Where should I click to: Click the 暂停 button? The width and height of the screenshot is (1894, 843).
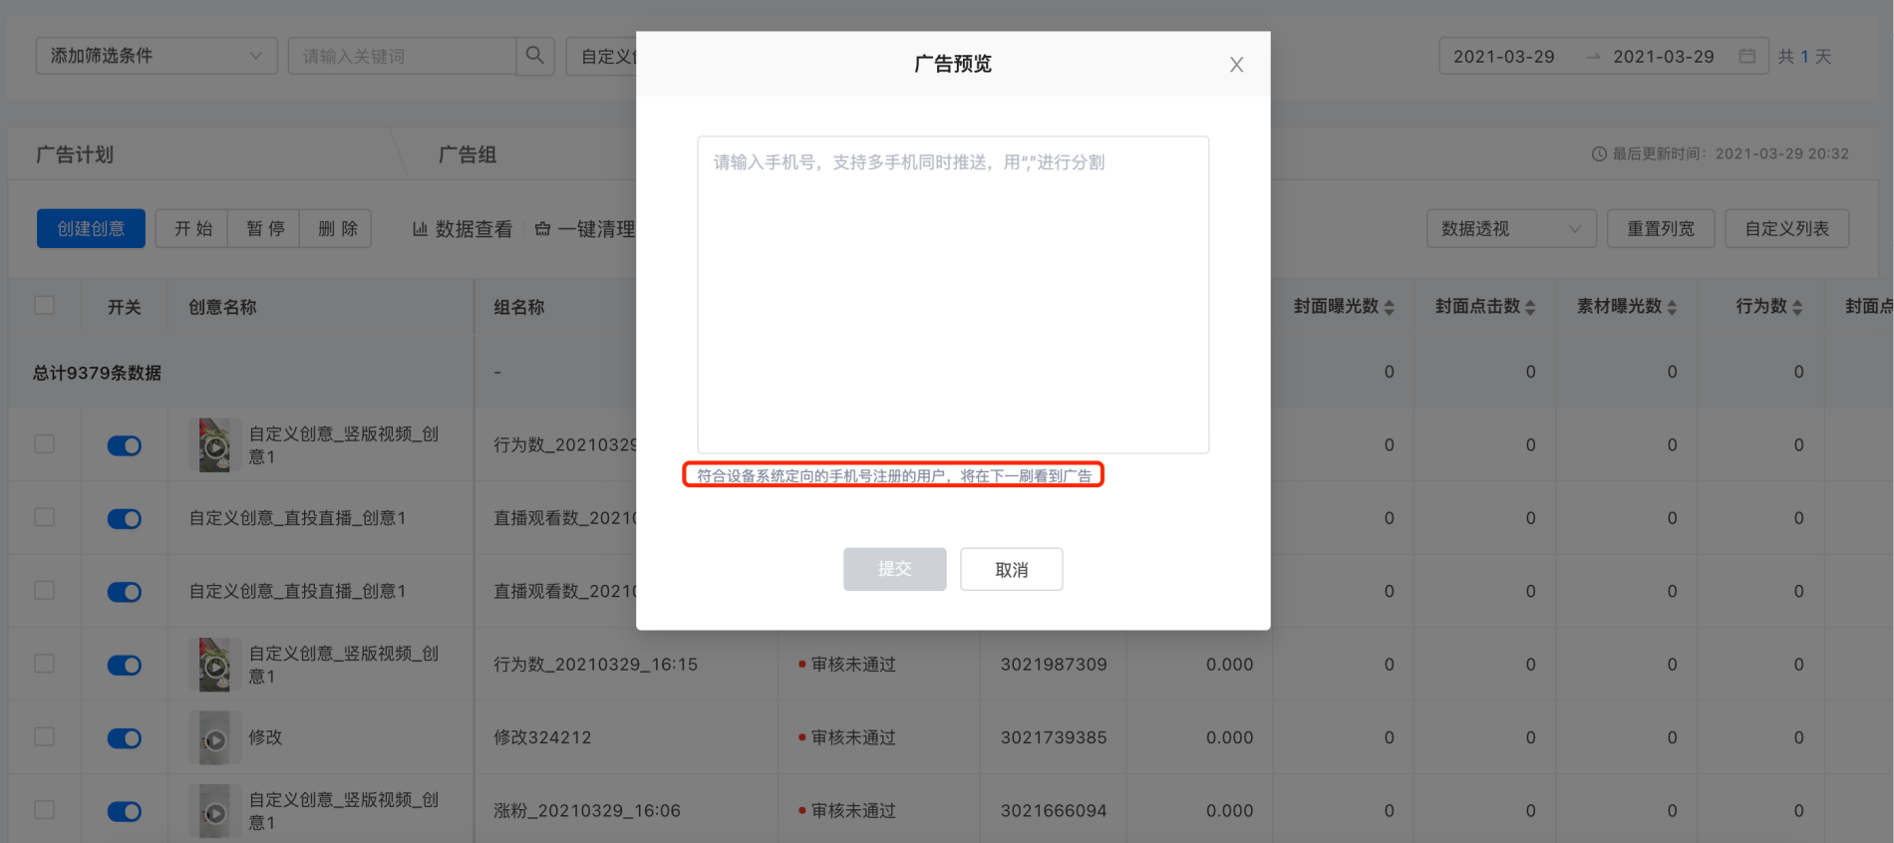tap(264, 228)
